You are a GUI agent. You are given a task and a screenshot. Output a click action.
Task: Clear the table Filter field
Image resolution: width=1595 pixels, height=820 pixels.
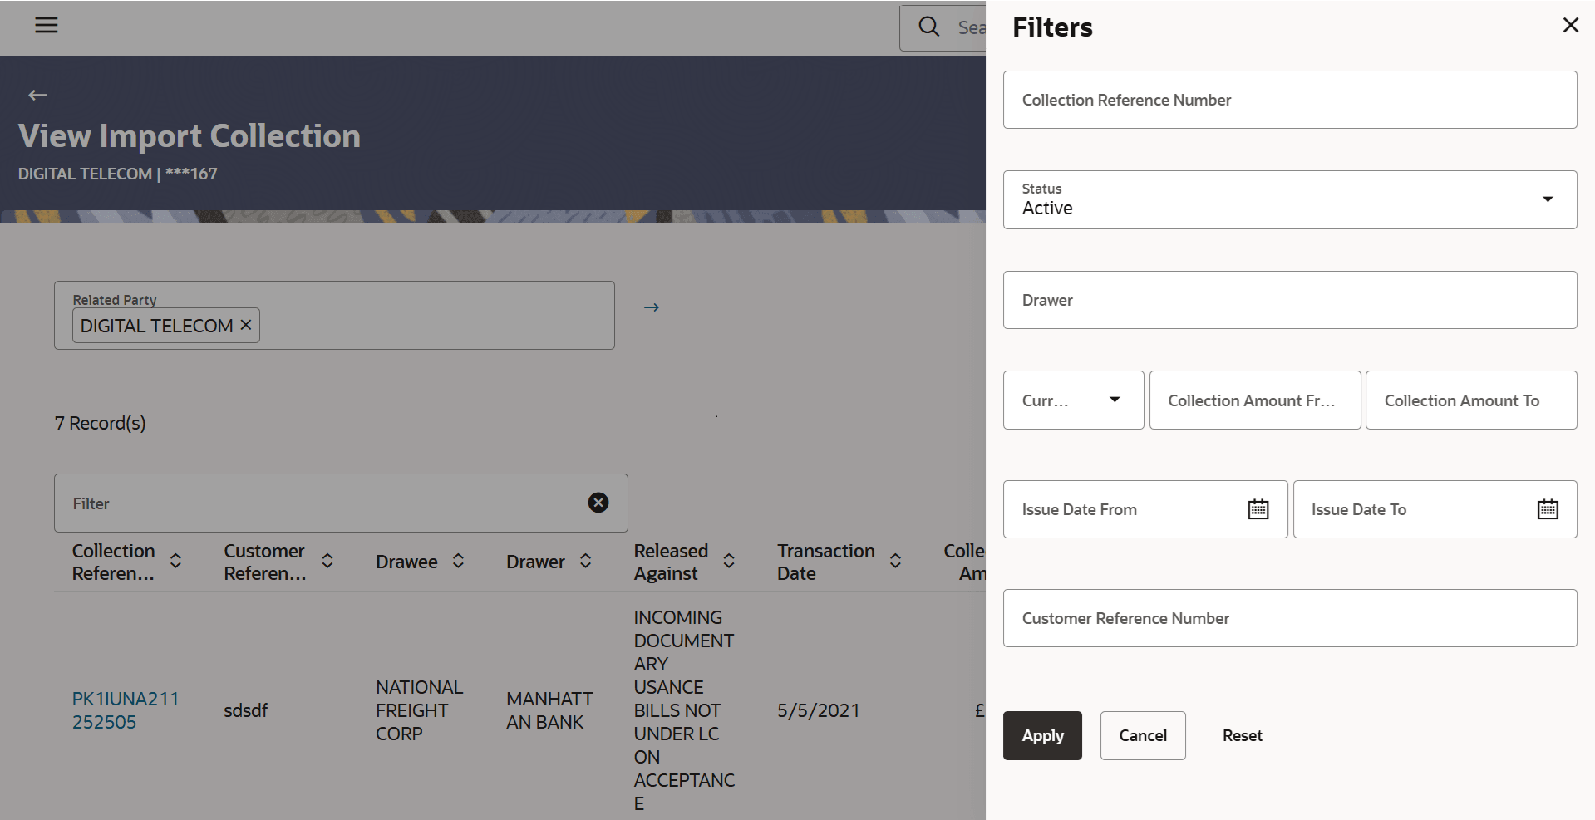(598, 502)
